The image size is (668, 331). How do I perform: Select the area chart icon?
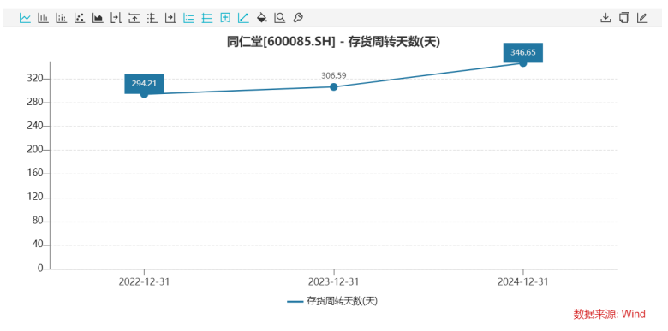point(98,18)
